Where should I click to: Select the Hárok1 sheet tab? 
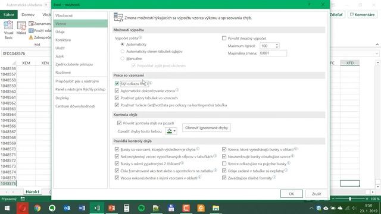tap(32, 191)
